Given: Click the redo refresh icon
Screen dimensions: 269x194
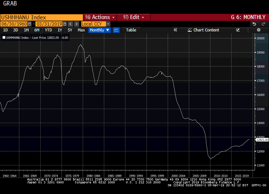Looking at the screenshot, I should click(263, 24).
